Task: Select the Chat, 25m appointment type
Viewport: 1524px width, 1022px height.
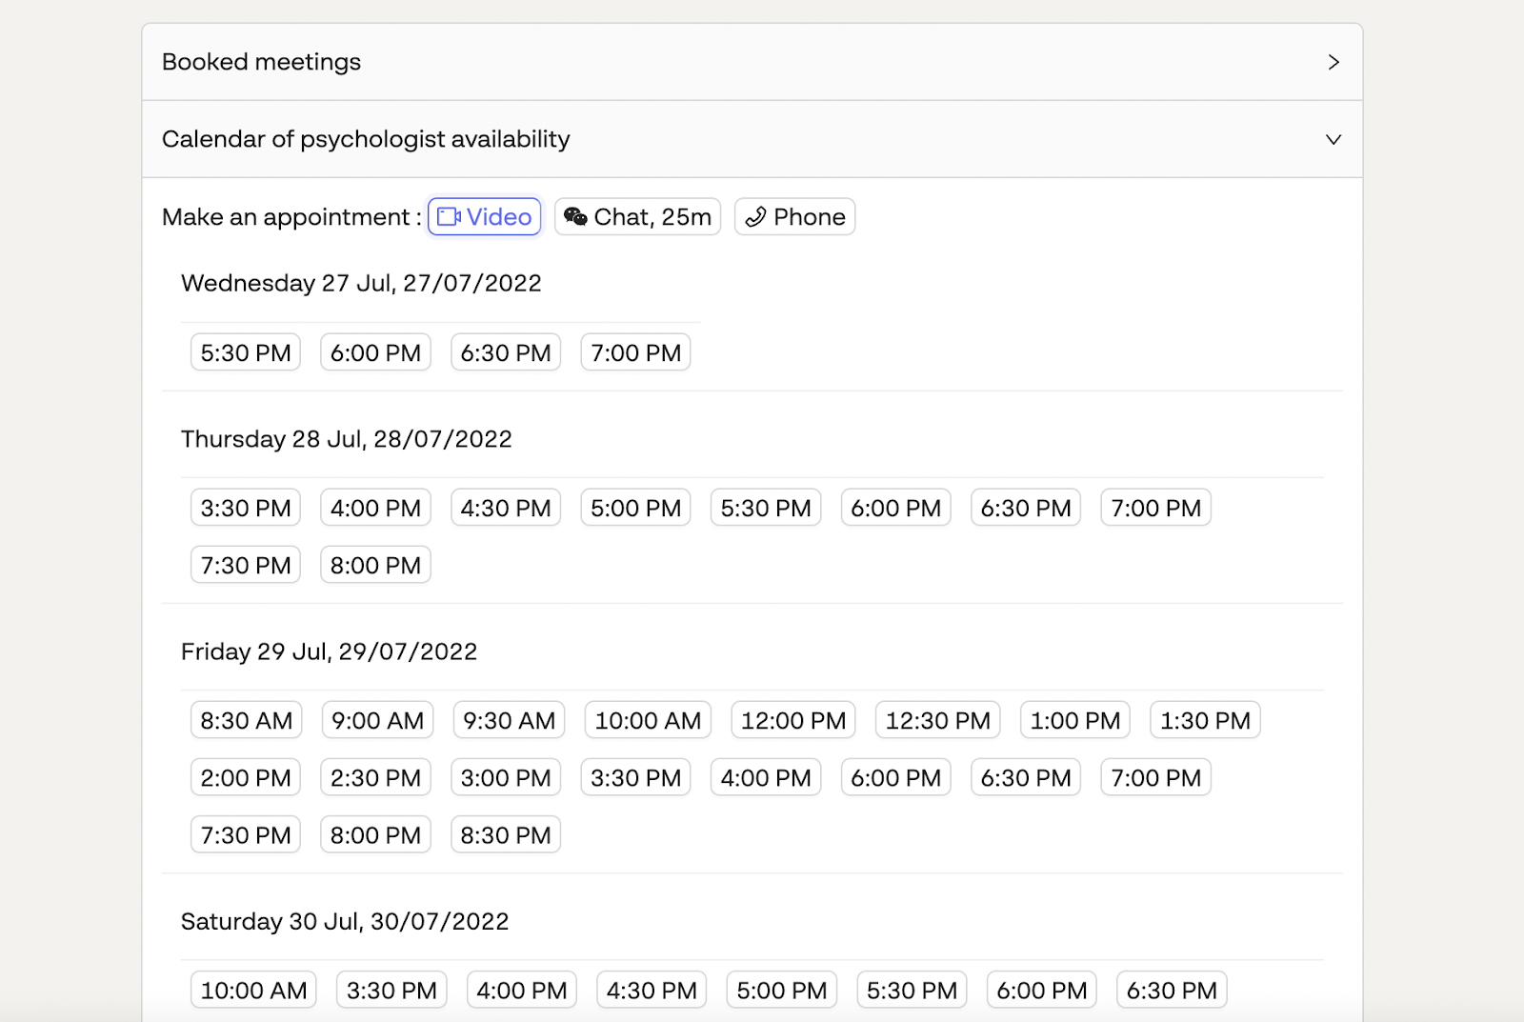Action: coord(637,217)
